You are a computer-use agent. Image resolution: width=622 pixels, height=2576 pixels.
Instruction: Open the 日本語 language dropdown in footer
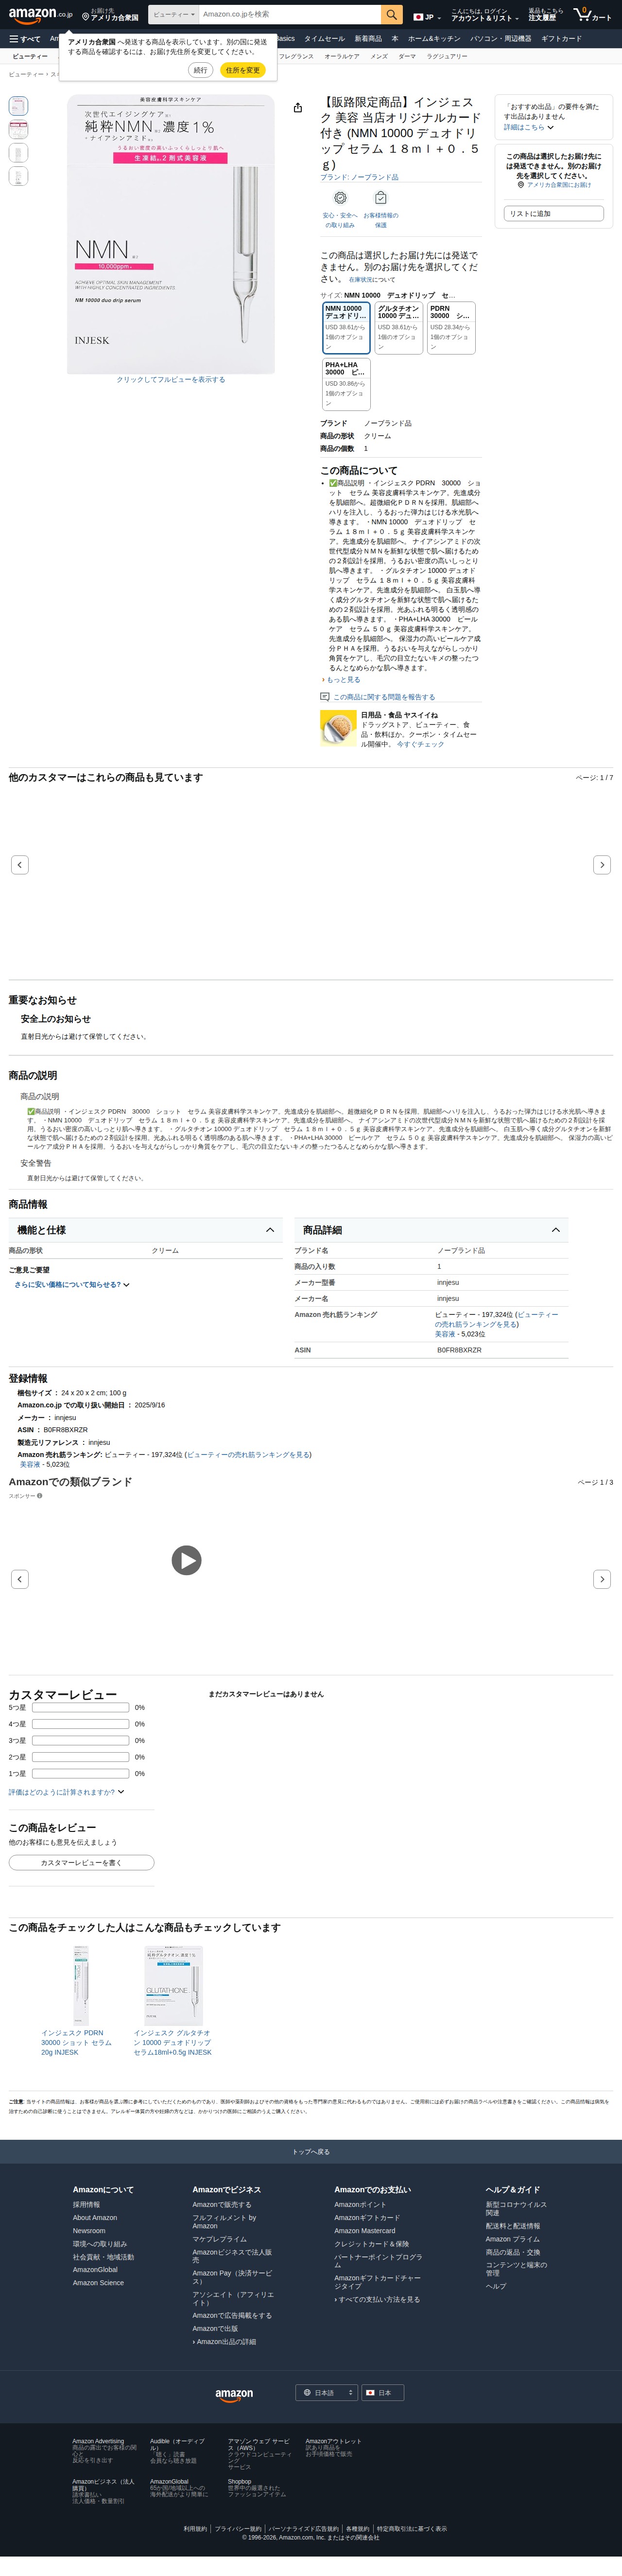326,2393
